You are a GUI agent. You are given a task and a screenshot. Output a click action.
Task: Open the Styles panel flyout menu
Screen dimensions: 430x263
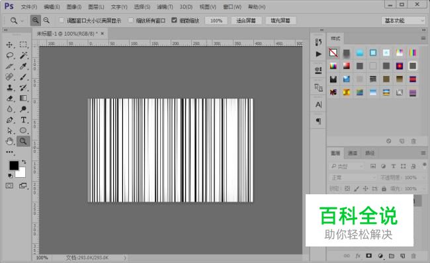423,38
